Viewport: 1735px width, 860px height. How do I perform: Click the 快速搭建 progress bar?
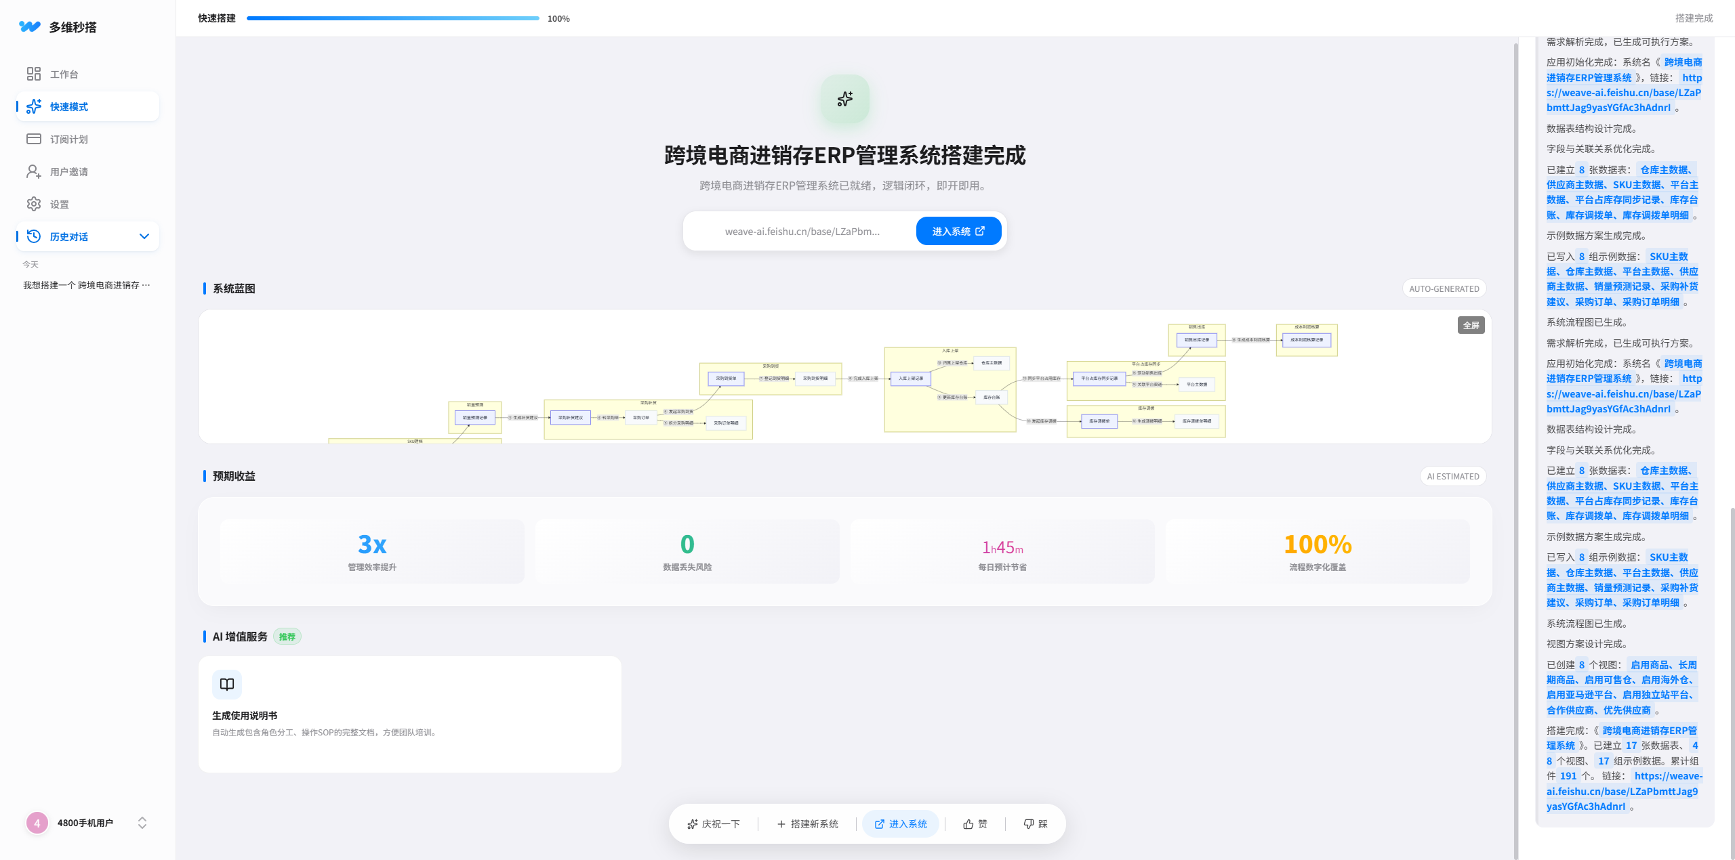tap(392, 18)
